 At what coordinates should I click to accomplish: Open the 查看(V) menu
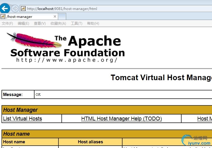(40, 23)
